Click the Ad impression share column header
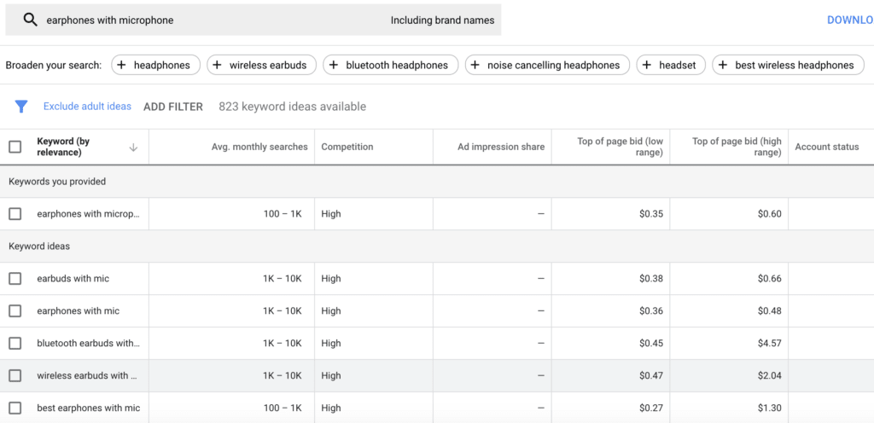The width and height of the screenshot is (874, 423). click(x=501, y=147)
